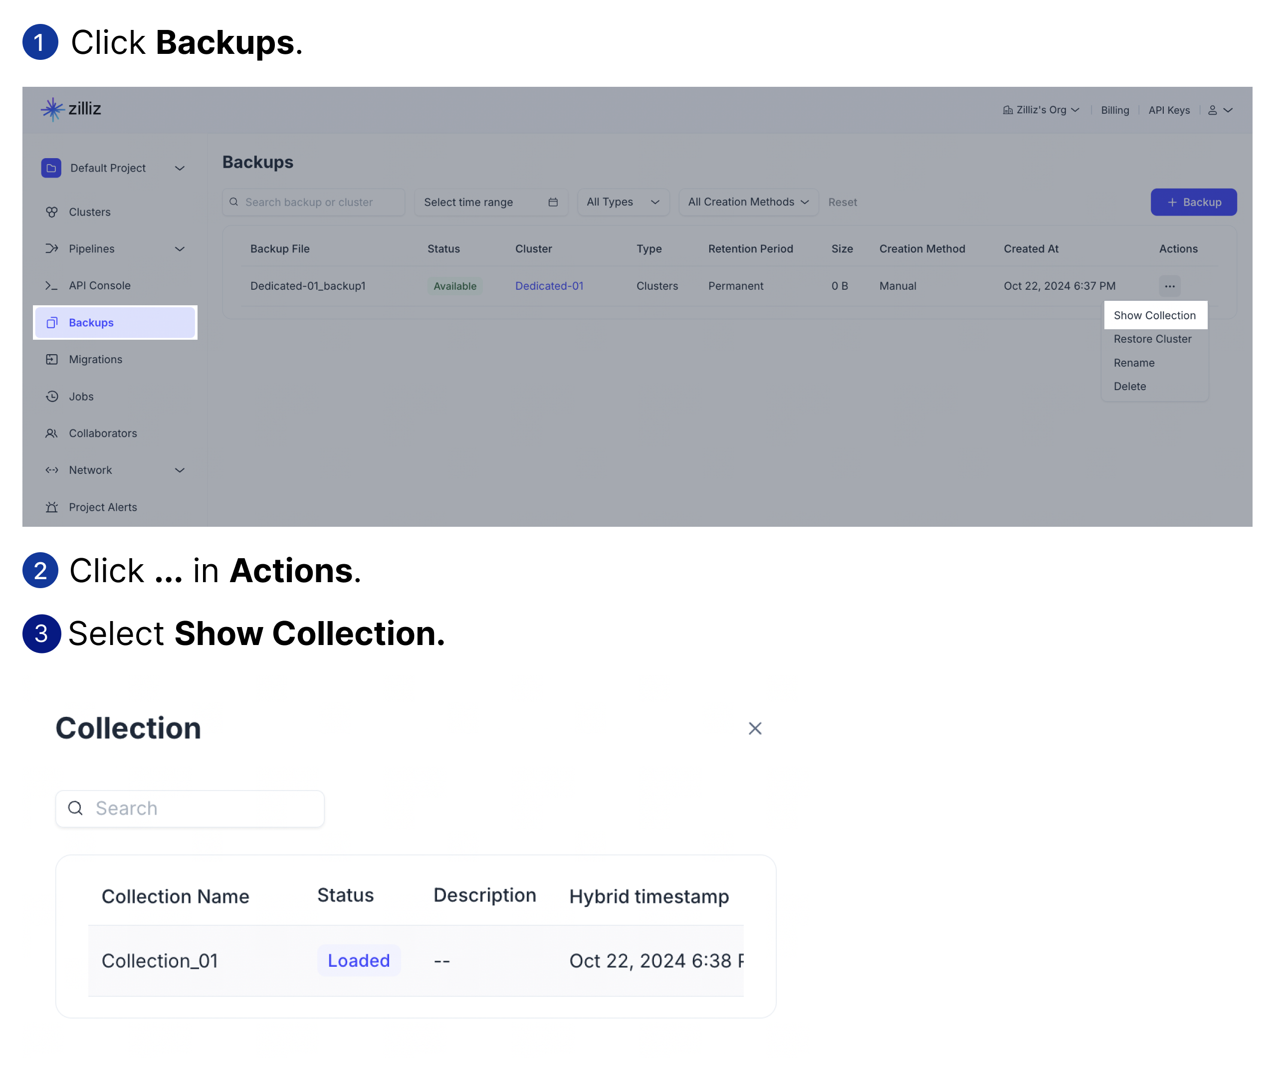Click the magnifier icon in Collection search

point(75,809)
